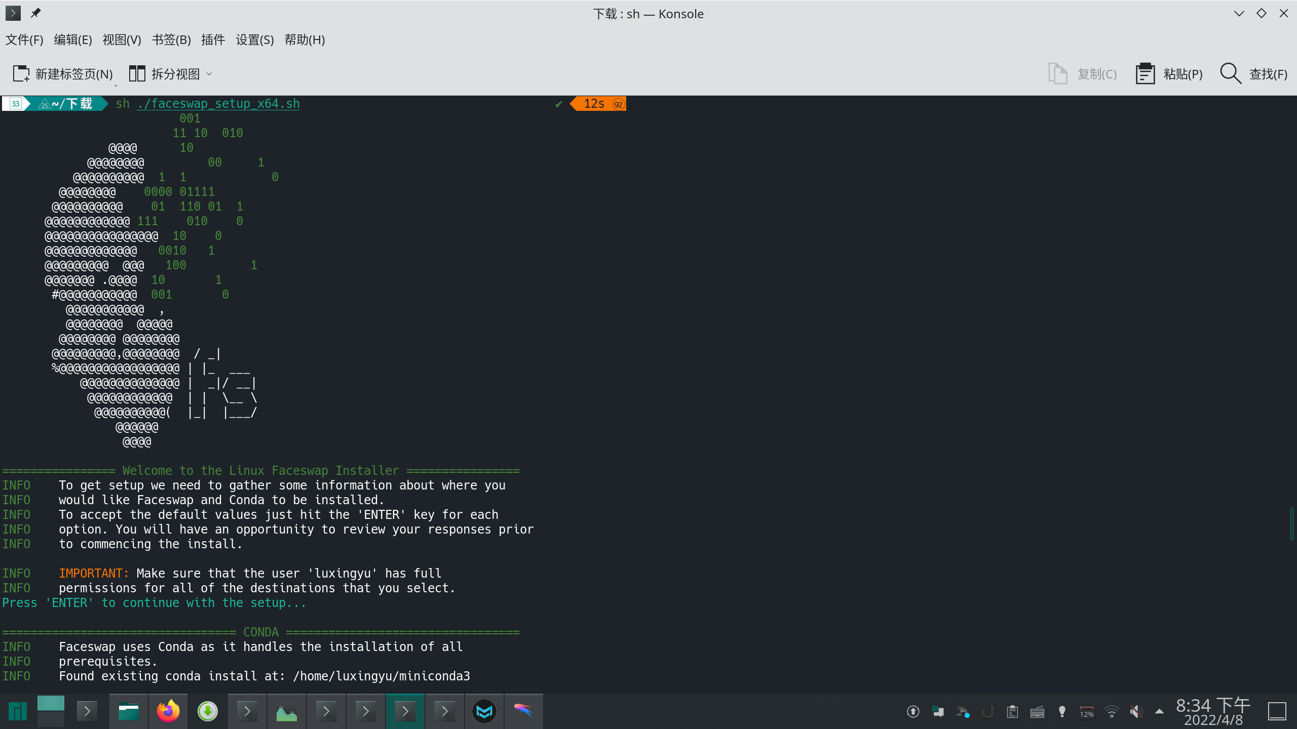Click the 拆分视图 split view button
This screenshot has height=729, width=1297.
click(165, 74)
